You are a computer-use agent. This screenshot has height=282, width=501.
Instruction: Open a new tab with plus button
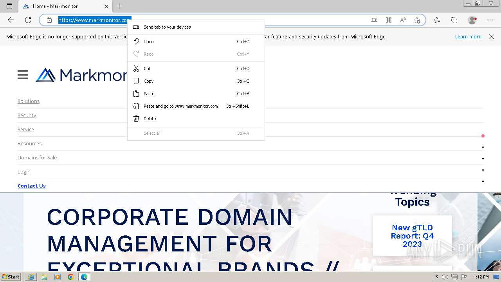pos(119,6)
